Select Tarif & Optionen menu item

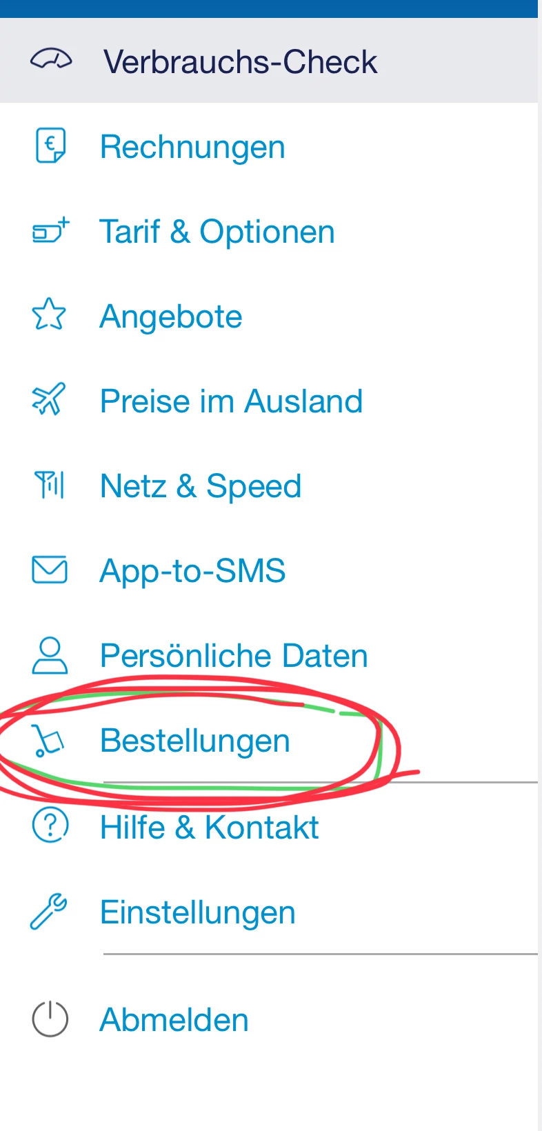217,232
